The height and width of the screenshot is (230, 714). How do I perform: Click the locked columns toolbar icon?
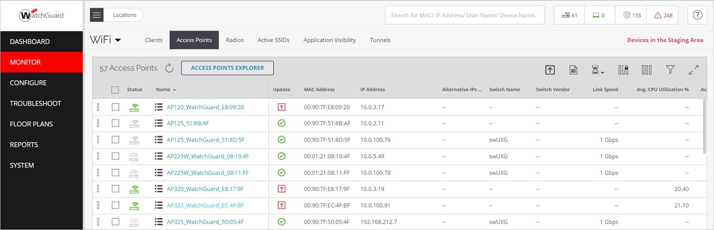point(623,70)
